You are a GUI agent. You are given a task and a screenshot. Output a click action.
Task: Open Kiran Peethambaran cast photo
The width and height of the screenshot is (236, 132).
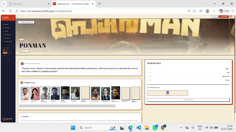(x=116, y=93)
